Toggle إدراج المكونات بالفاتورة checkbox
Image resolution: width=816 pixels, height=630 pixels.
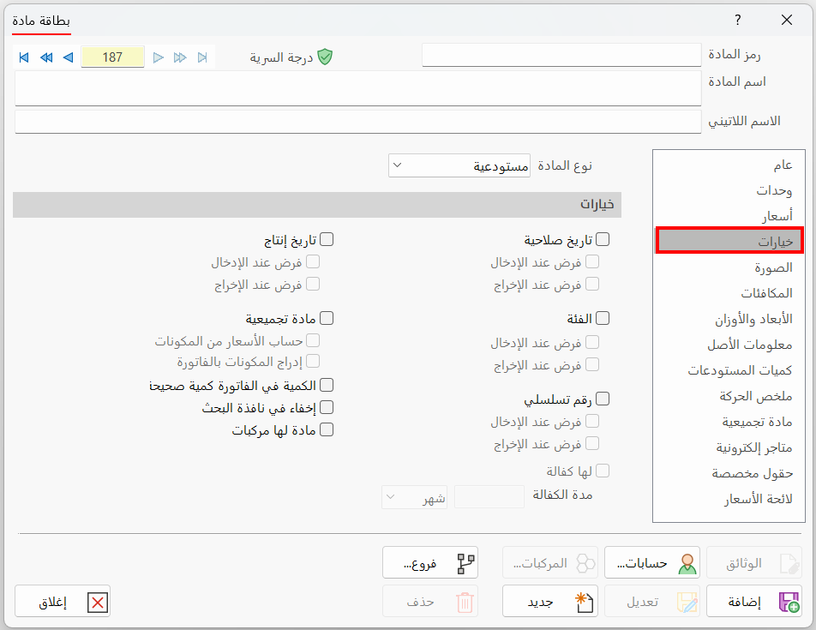pyautogui.click(x=313, y=361)
